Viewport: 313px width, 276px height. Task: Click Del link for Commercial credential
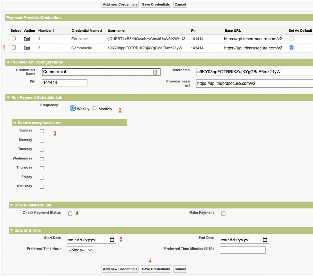(x=27, y=48)
